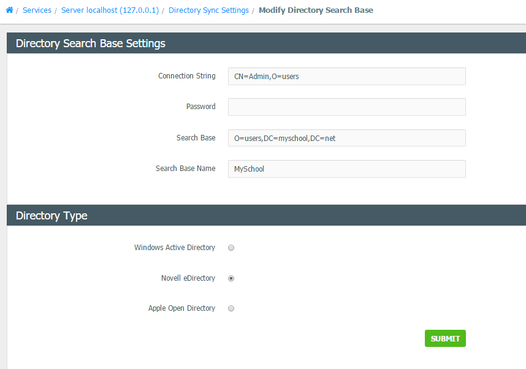Click the Directory Type section header
The width and height of the screenshot is (526, 369).
[51, 215]
